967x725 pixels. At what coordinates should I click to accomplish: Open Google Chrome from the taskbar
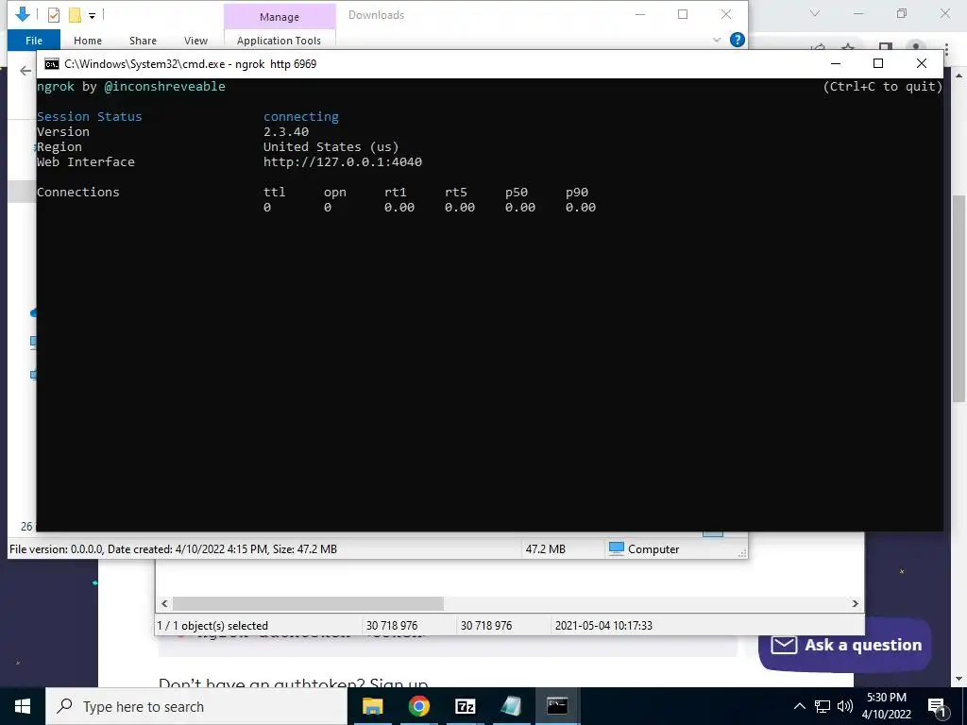pos(418,706)
